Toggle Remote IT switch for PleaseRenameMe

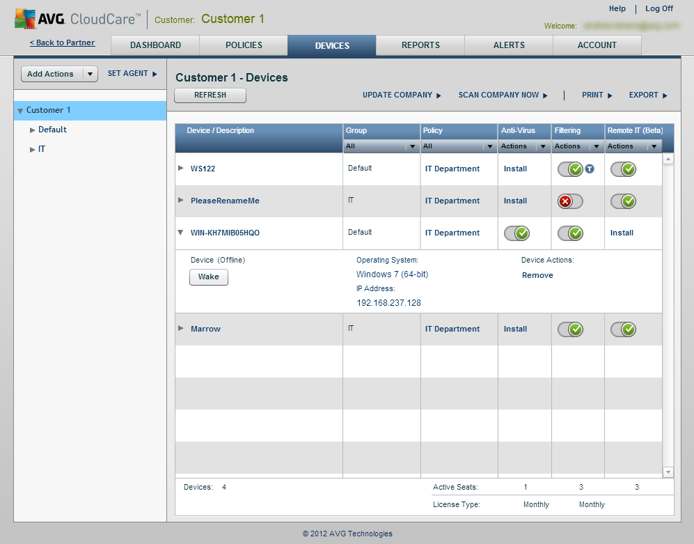(623, 201)
